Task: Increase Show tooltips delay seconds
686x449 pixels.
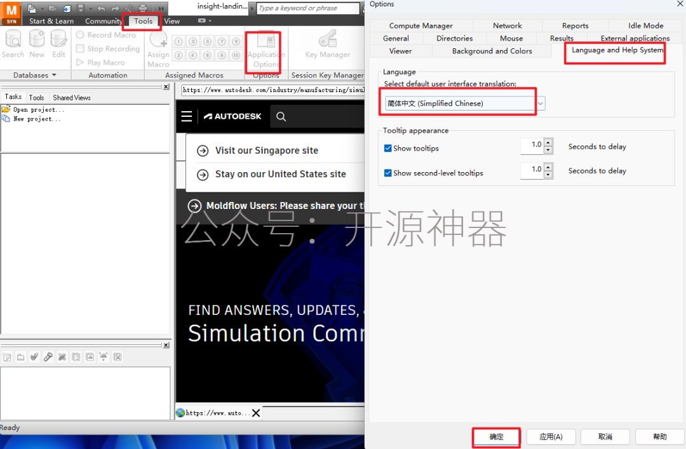Action: click(x=548, y=142)
